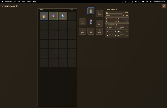Open the Apple menu

tap(3, 2)
